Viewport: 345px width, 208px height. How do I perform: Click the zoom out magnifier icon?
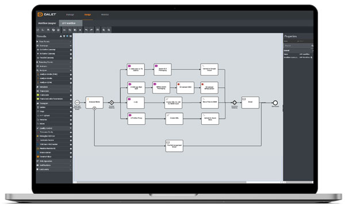[x=109, y=30]
